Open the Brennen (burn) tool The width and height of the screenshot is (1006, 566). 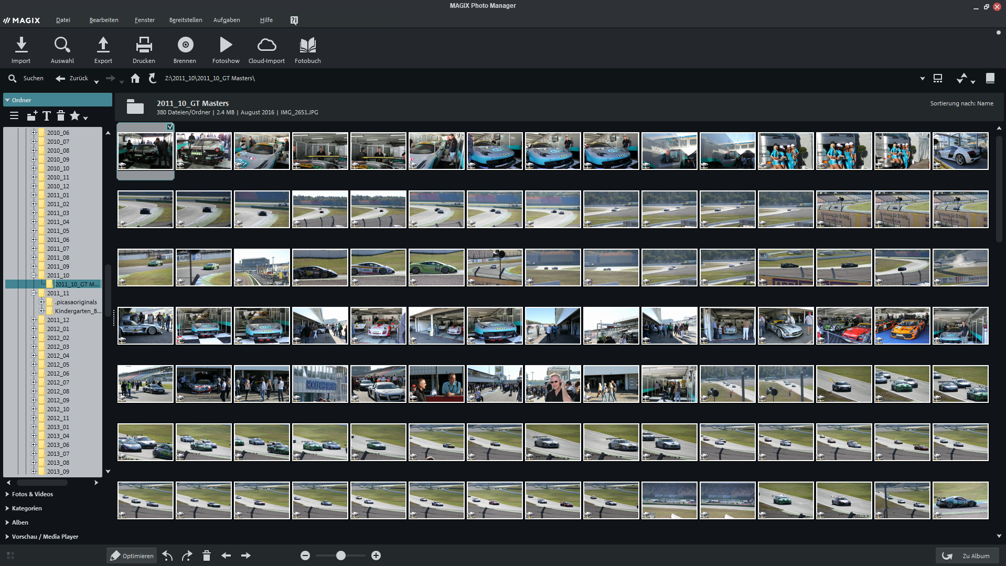click(x=185, y=49)
